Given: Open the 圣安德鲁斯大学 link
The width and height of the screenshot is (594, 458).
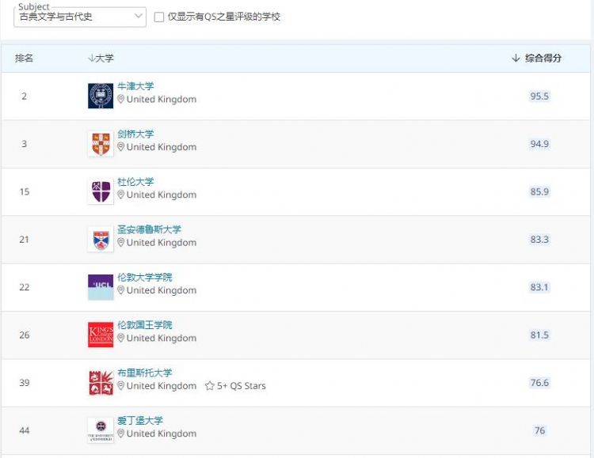Looking at the screenshot, I should [149, 229].
